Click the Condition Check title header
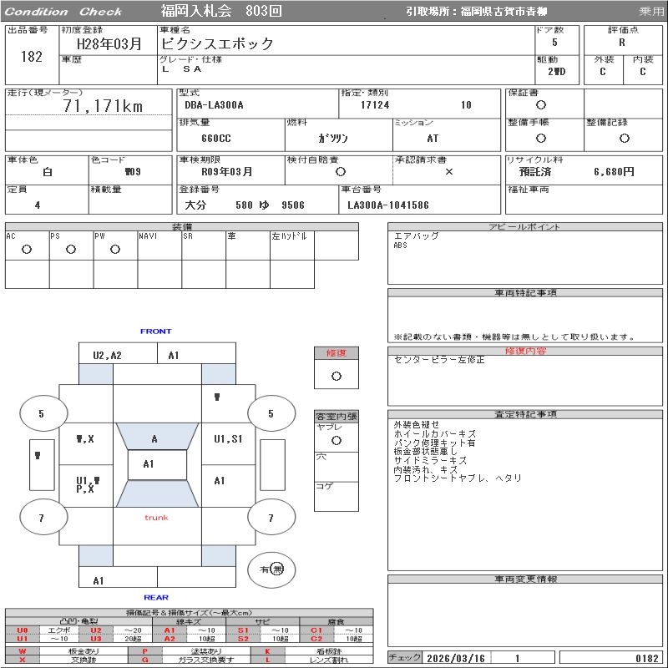 (x=63, y=12)
